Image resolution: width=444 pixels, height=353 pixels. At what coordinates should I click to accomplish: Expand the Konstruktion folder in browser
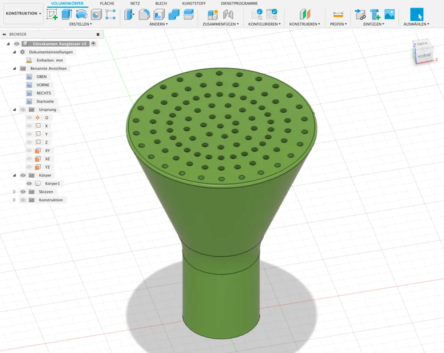[x=14, y=200]
